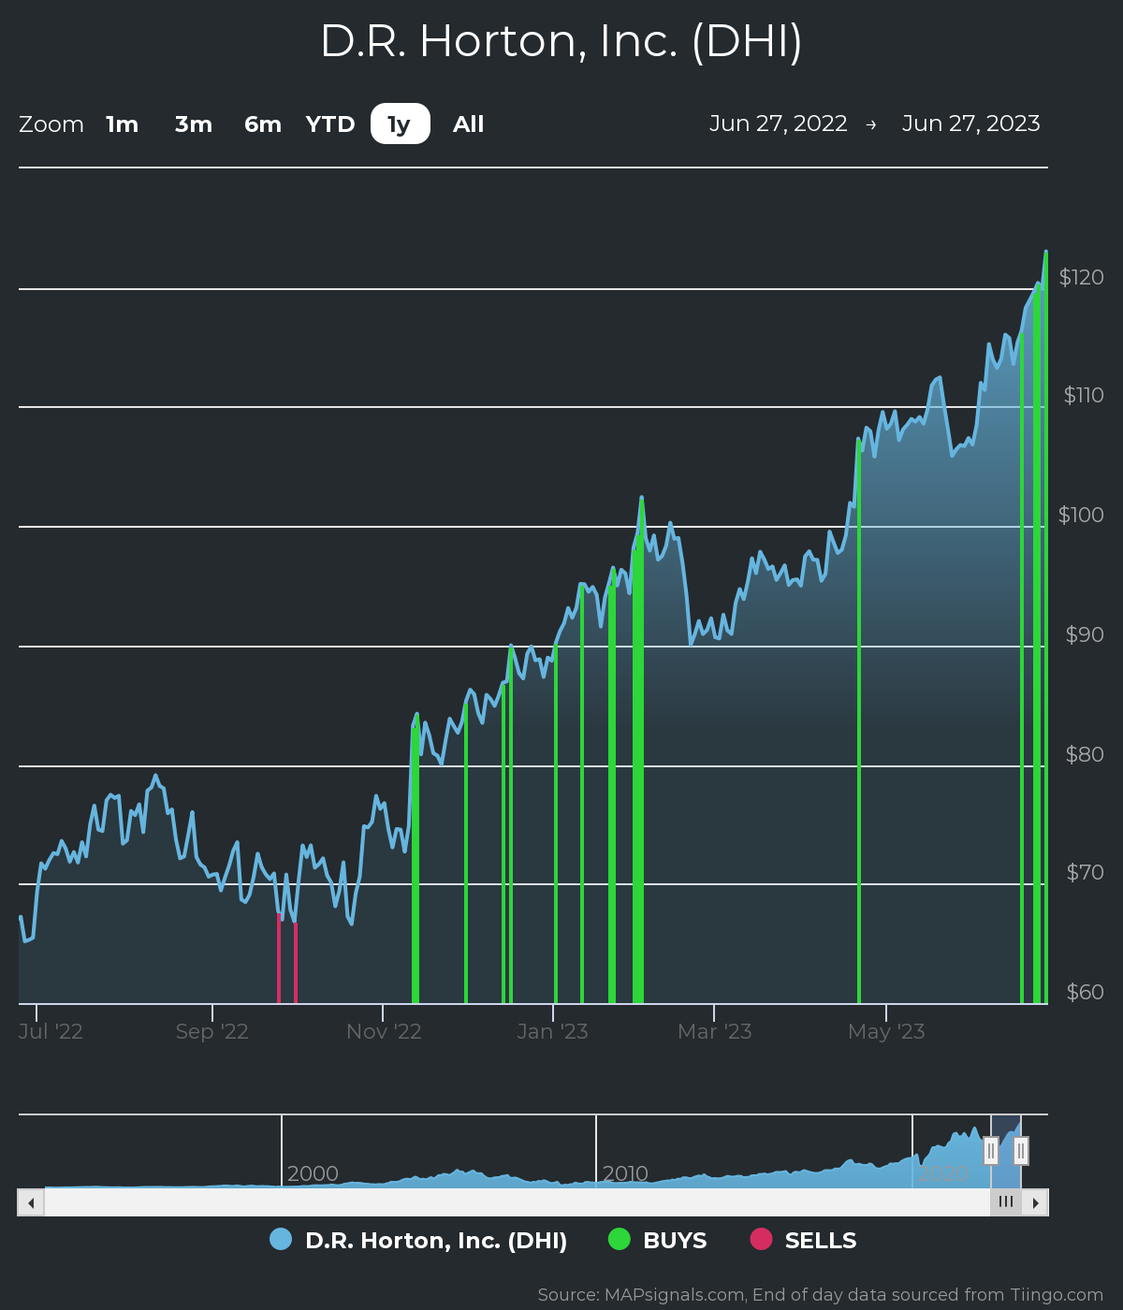Click the source credit text

[x=821, y=1295]
